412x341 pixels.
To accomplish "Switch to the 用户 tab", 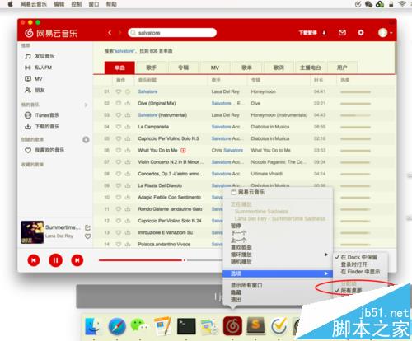I will tap(342, 68).
